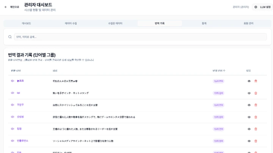Viewport: 273px width, 153px height.
Task: Open eye icon for row mentioning ゲームやエンタメ分野
Action: point(249,117)
